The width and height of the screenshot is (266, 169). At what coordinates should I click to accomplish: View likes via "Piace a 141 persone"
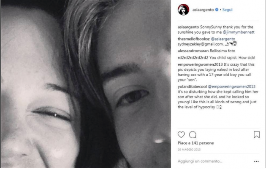[195, 143]
